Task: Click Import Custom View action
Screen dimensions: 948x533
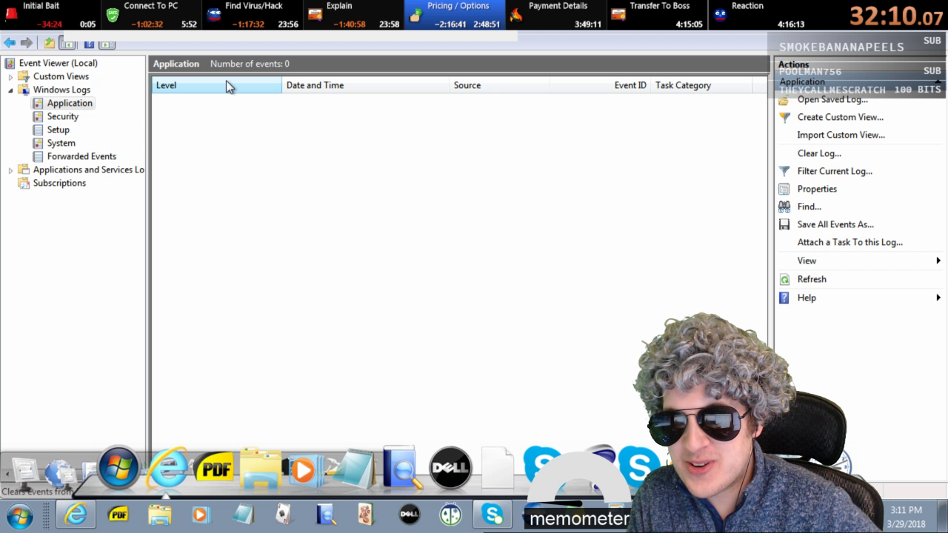Action: (841, 135)
